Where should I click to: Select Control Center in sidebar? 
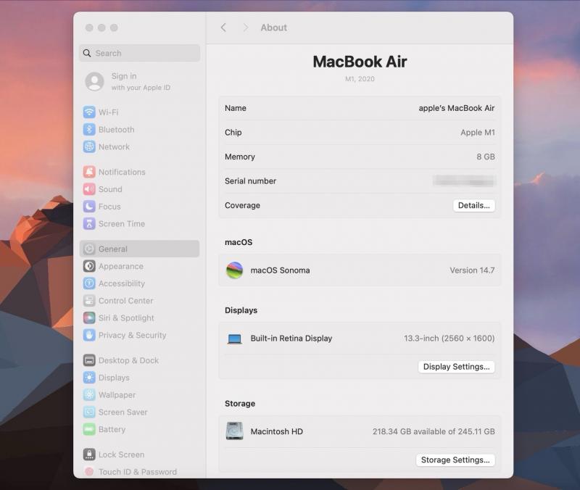click(140, 301)
